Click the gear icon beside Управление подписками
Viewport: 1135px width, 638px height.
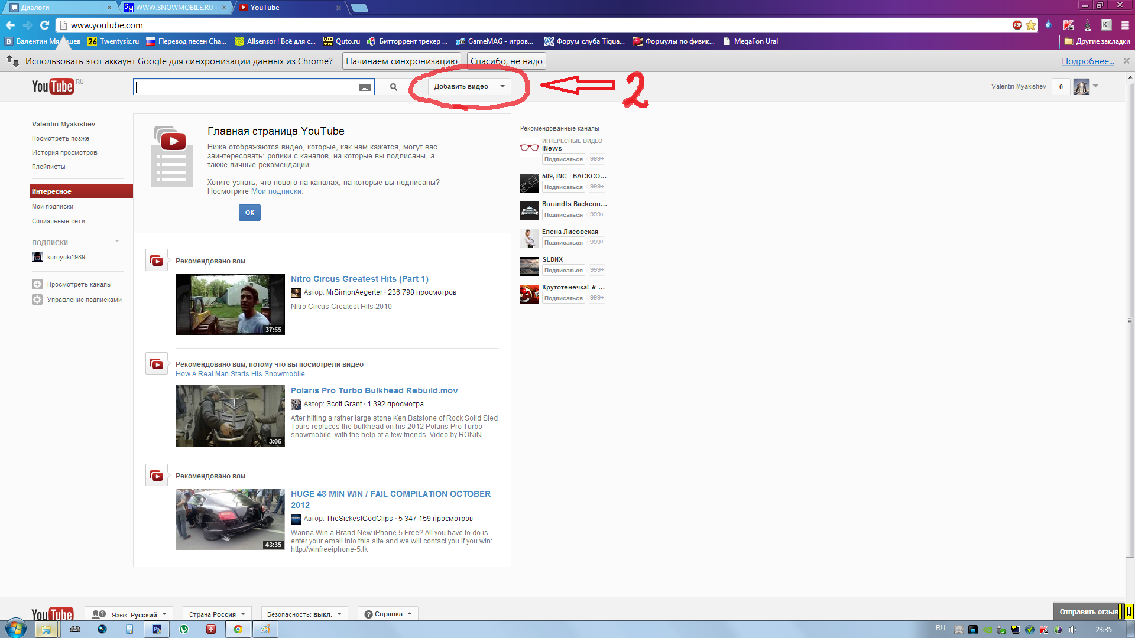[x=37, y=300]
